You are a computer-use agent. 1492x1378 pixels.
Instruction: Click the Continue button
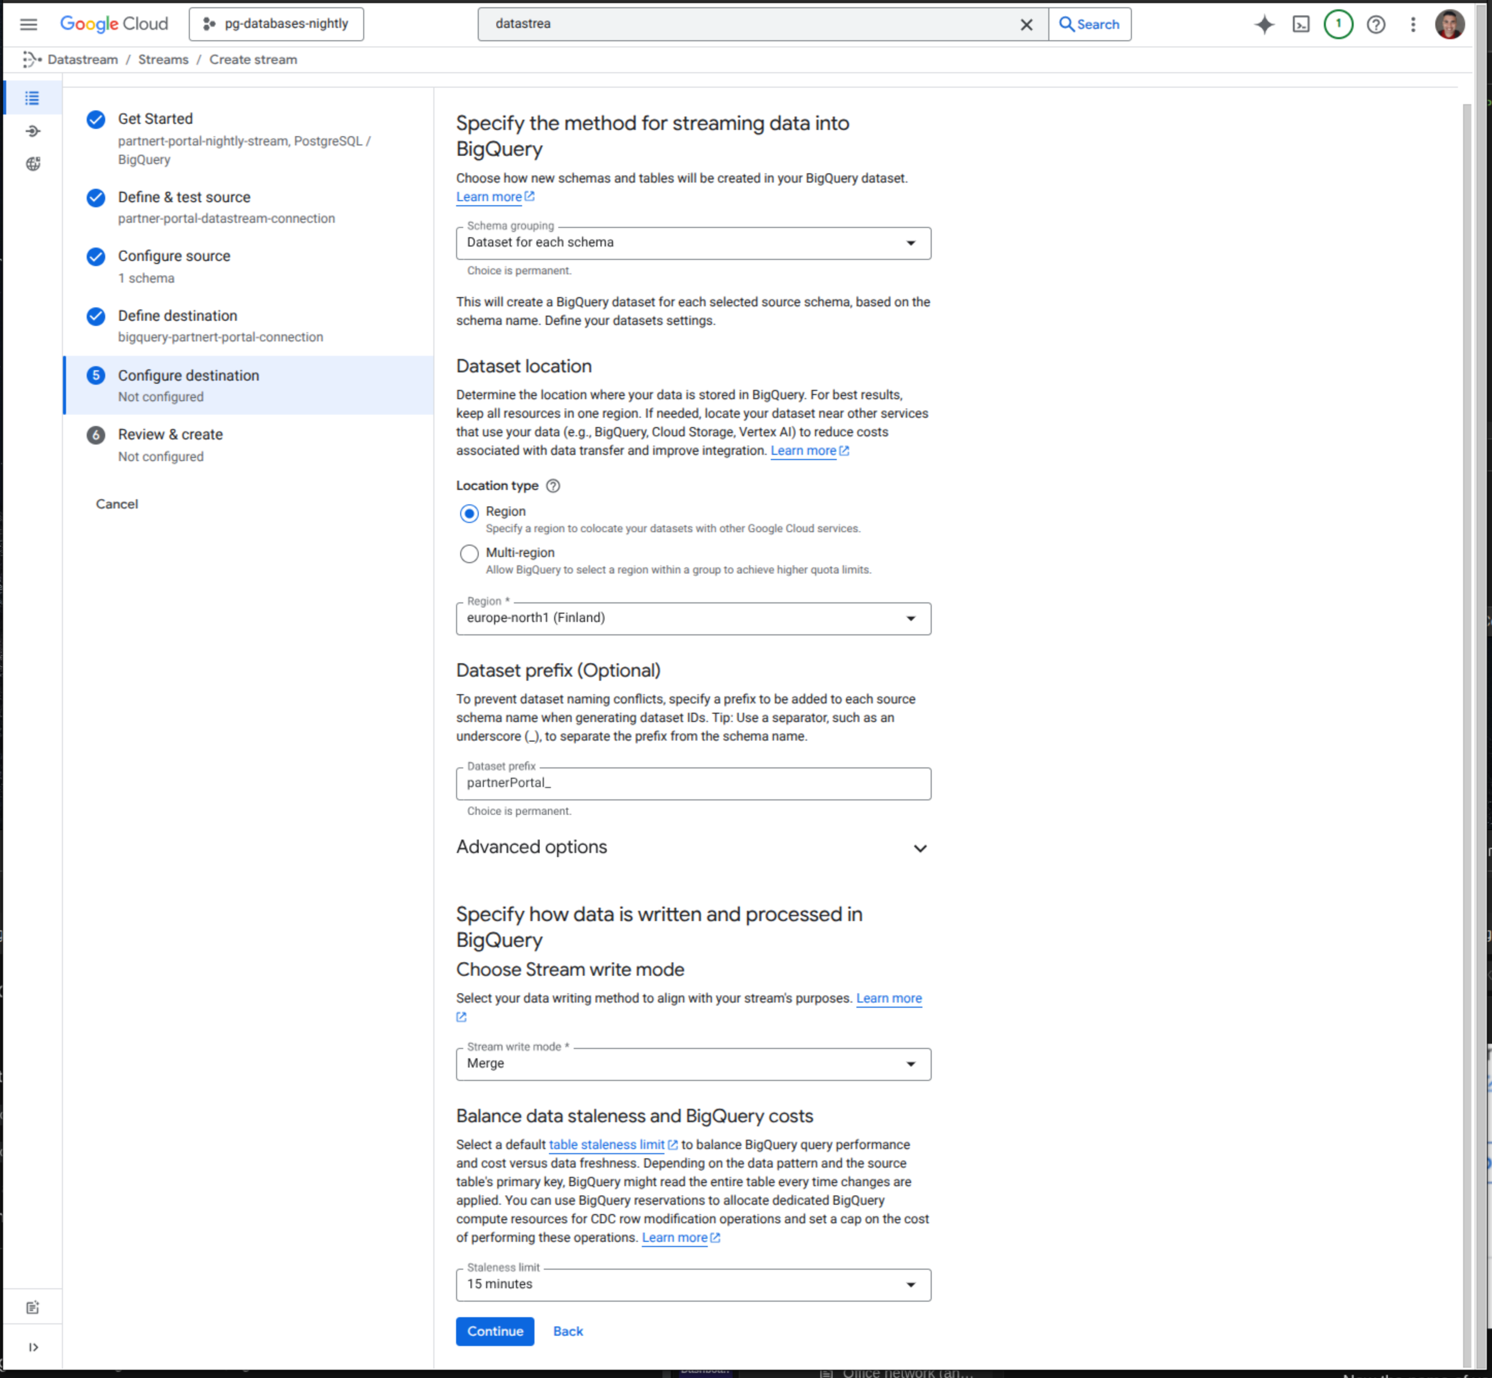click(495, 1331)
